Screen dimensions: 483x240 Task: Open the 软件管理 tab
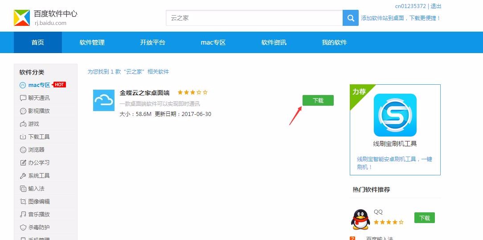click(x=92, y=42)
